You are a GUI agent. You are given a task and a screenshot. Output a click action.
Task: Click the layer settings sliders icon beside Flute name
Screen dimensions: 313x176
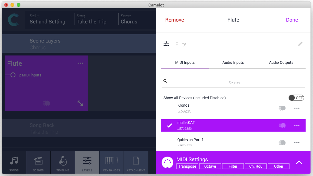[x=166, y=44]
